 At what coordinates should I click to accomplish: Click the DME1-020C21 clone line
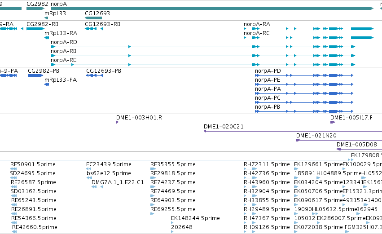point(293,131)
